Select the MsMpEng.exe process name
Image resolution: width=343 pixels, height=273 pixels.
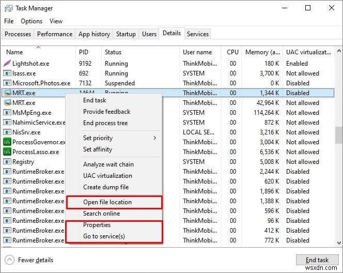(32, 113)
